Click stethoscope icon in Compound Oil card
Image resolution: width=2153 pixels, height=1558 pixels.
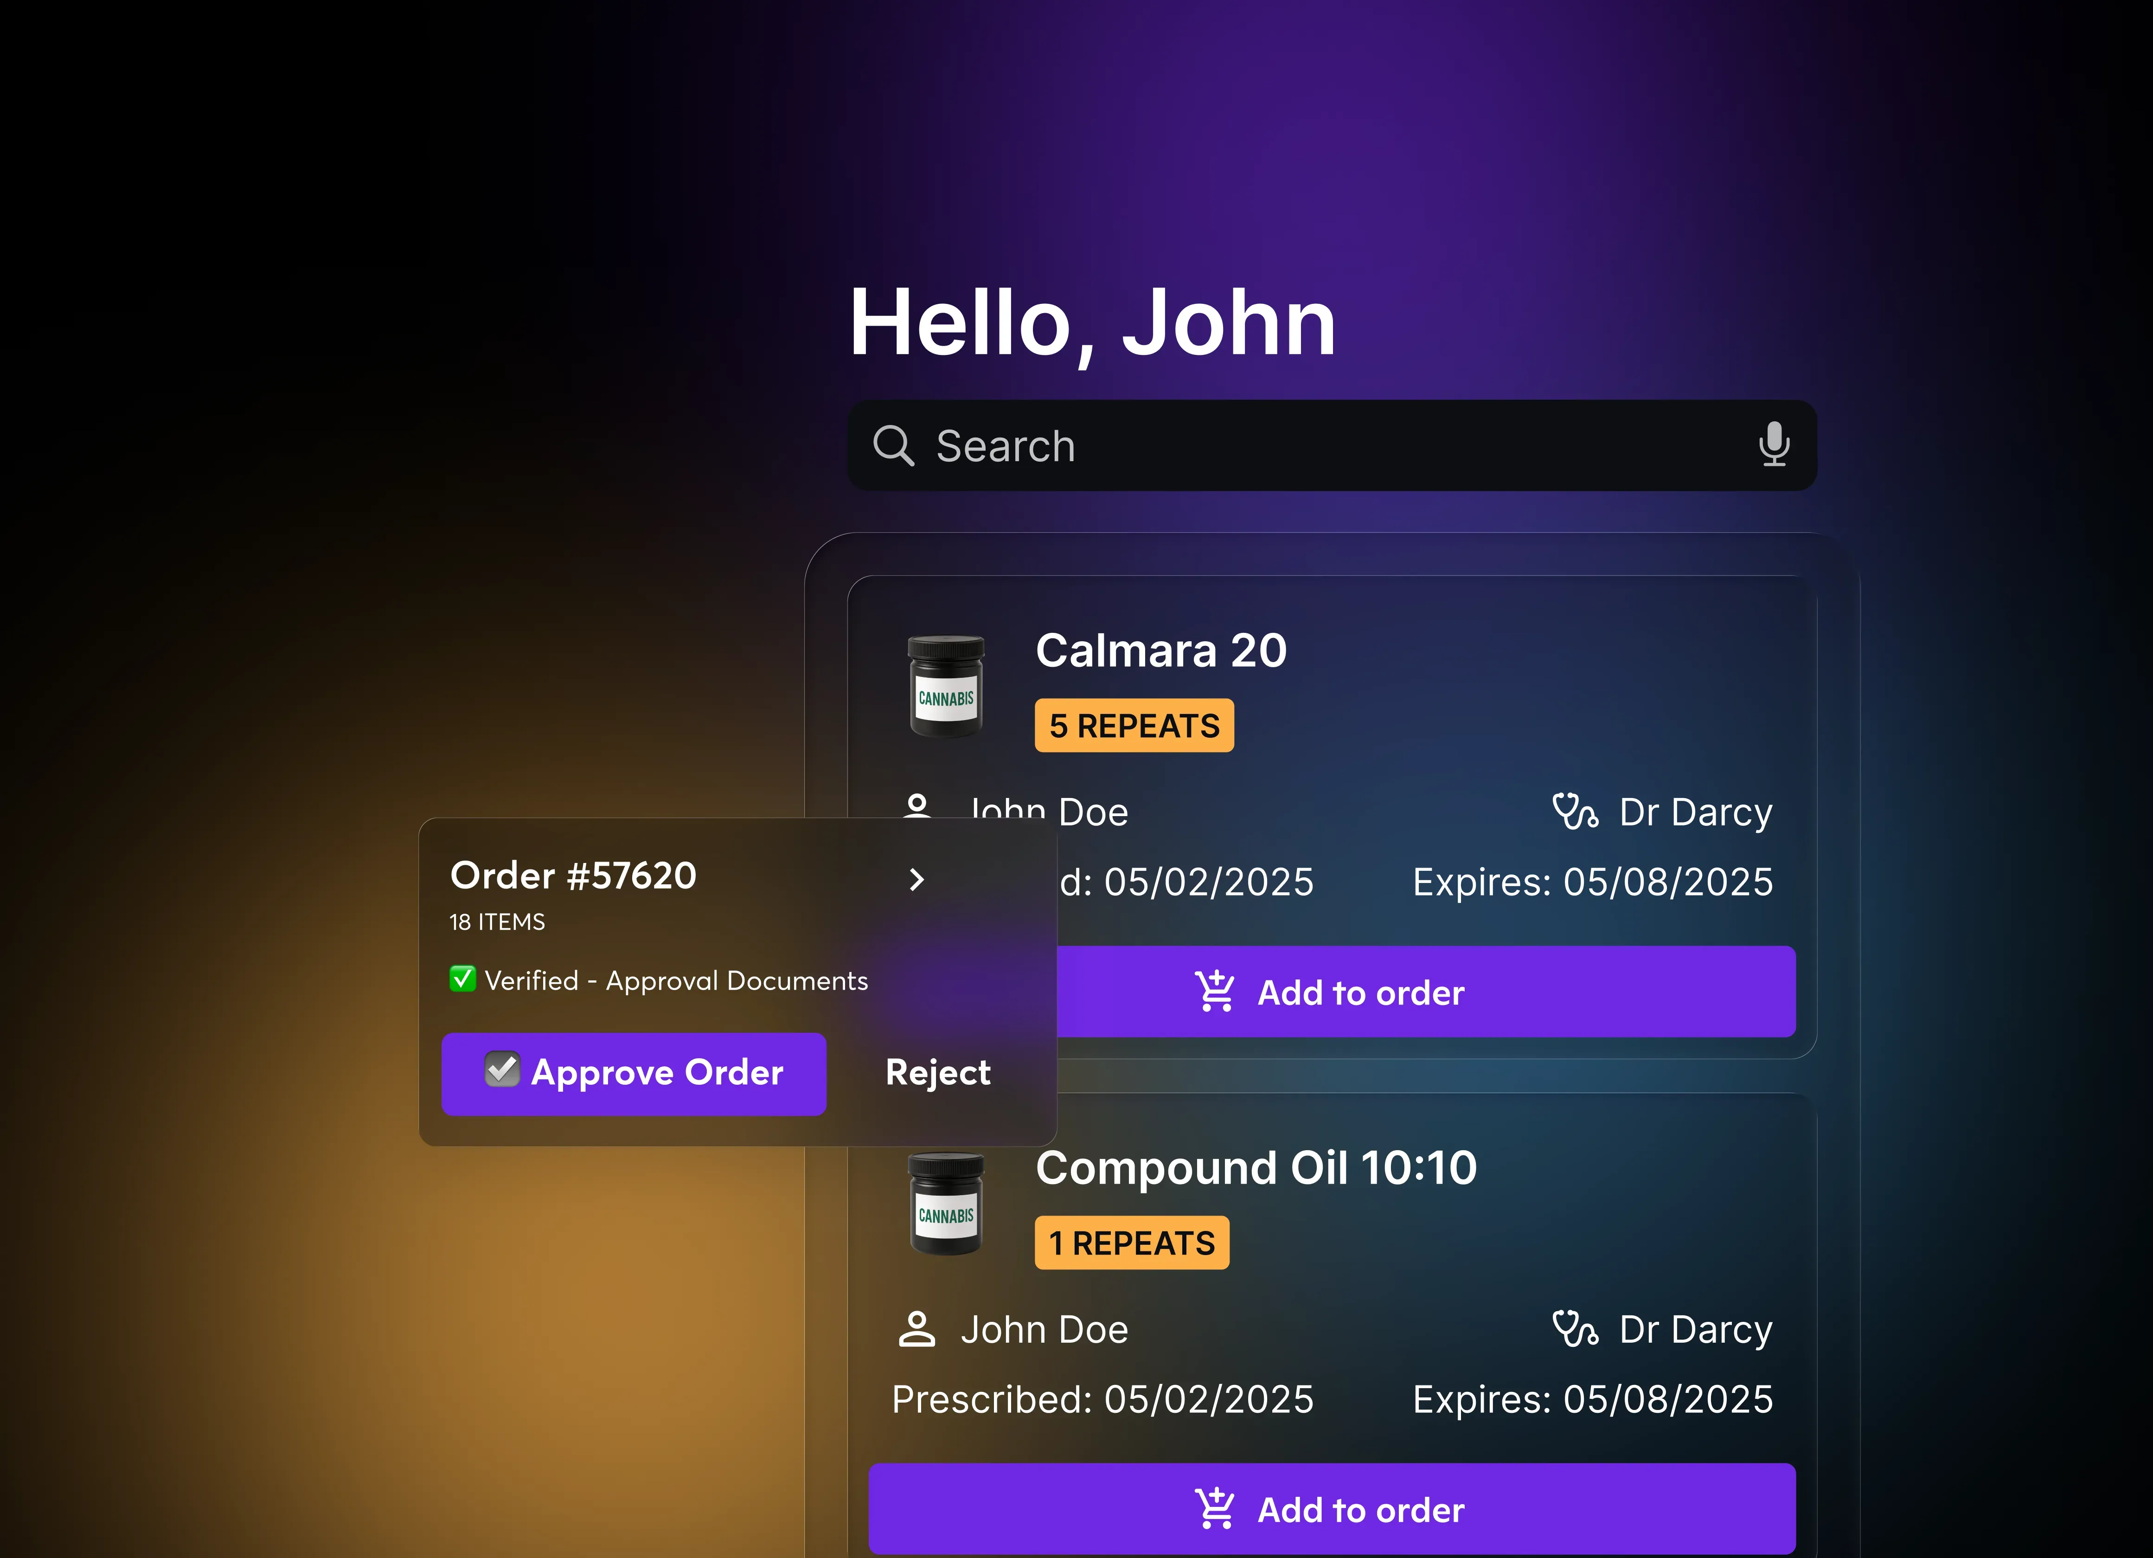click(x=1575, y=1329)
